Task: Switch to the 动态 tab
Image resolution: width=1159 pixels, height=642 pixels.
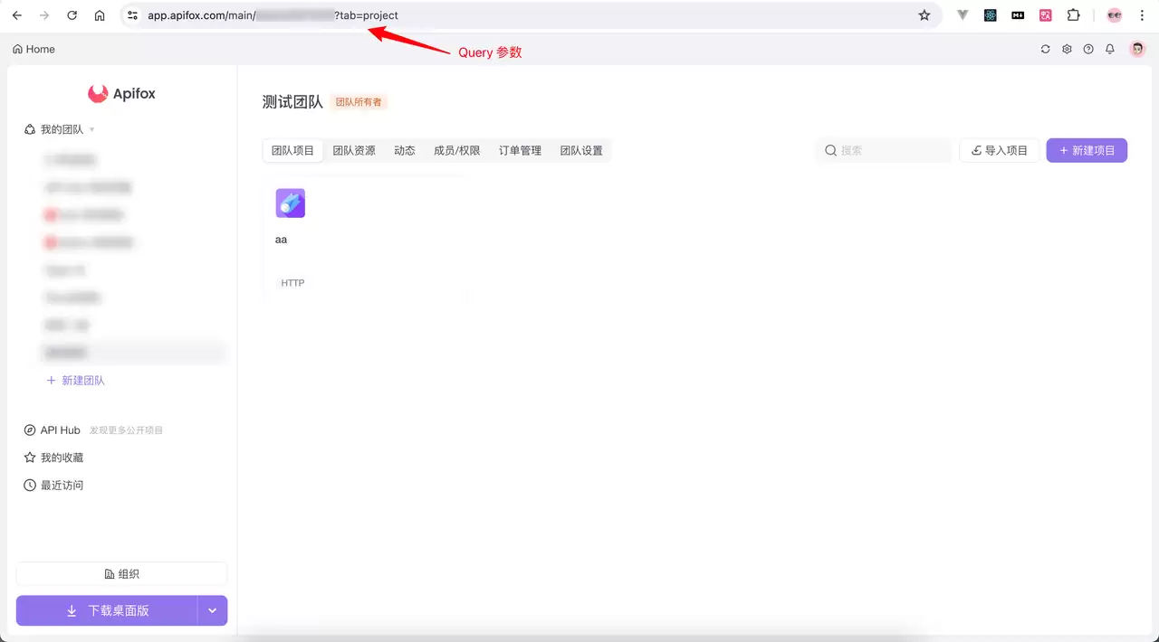Action: click(x=405, y=151)
